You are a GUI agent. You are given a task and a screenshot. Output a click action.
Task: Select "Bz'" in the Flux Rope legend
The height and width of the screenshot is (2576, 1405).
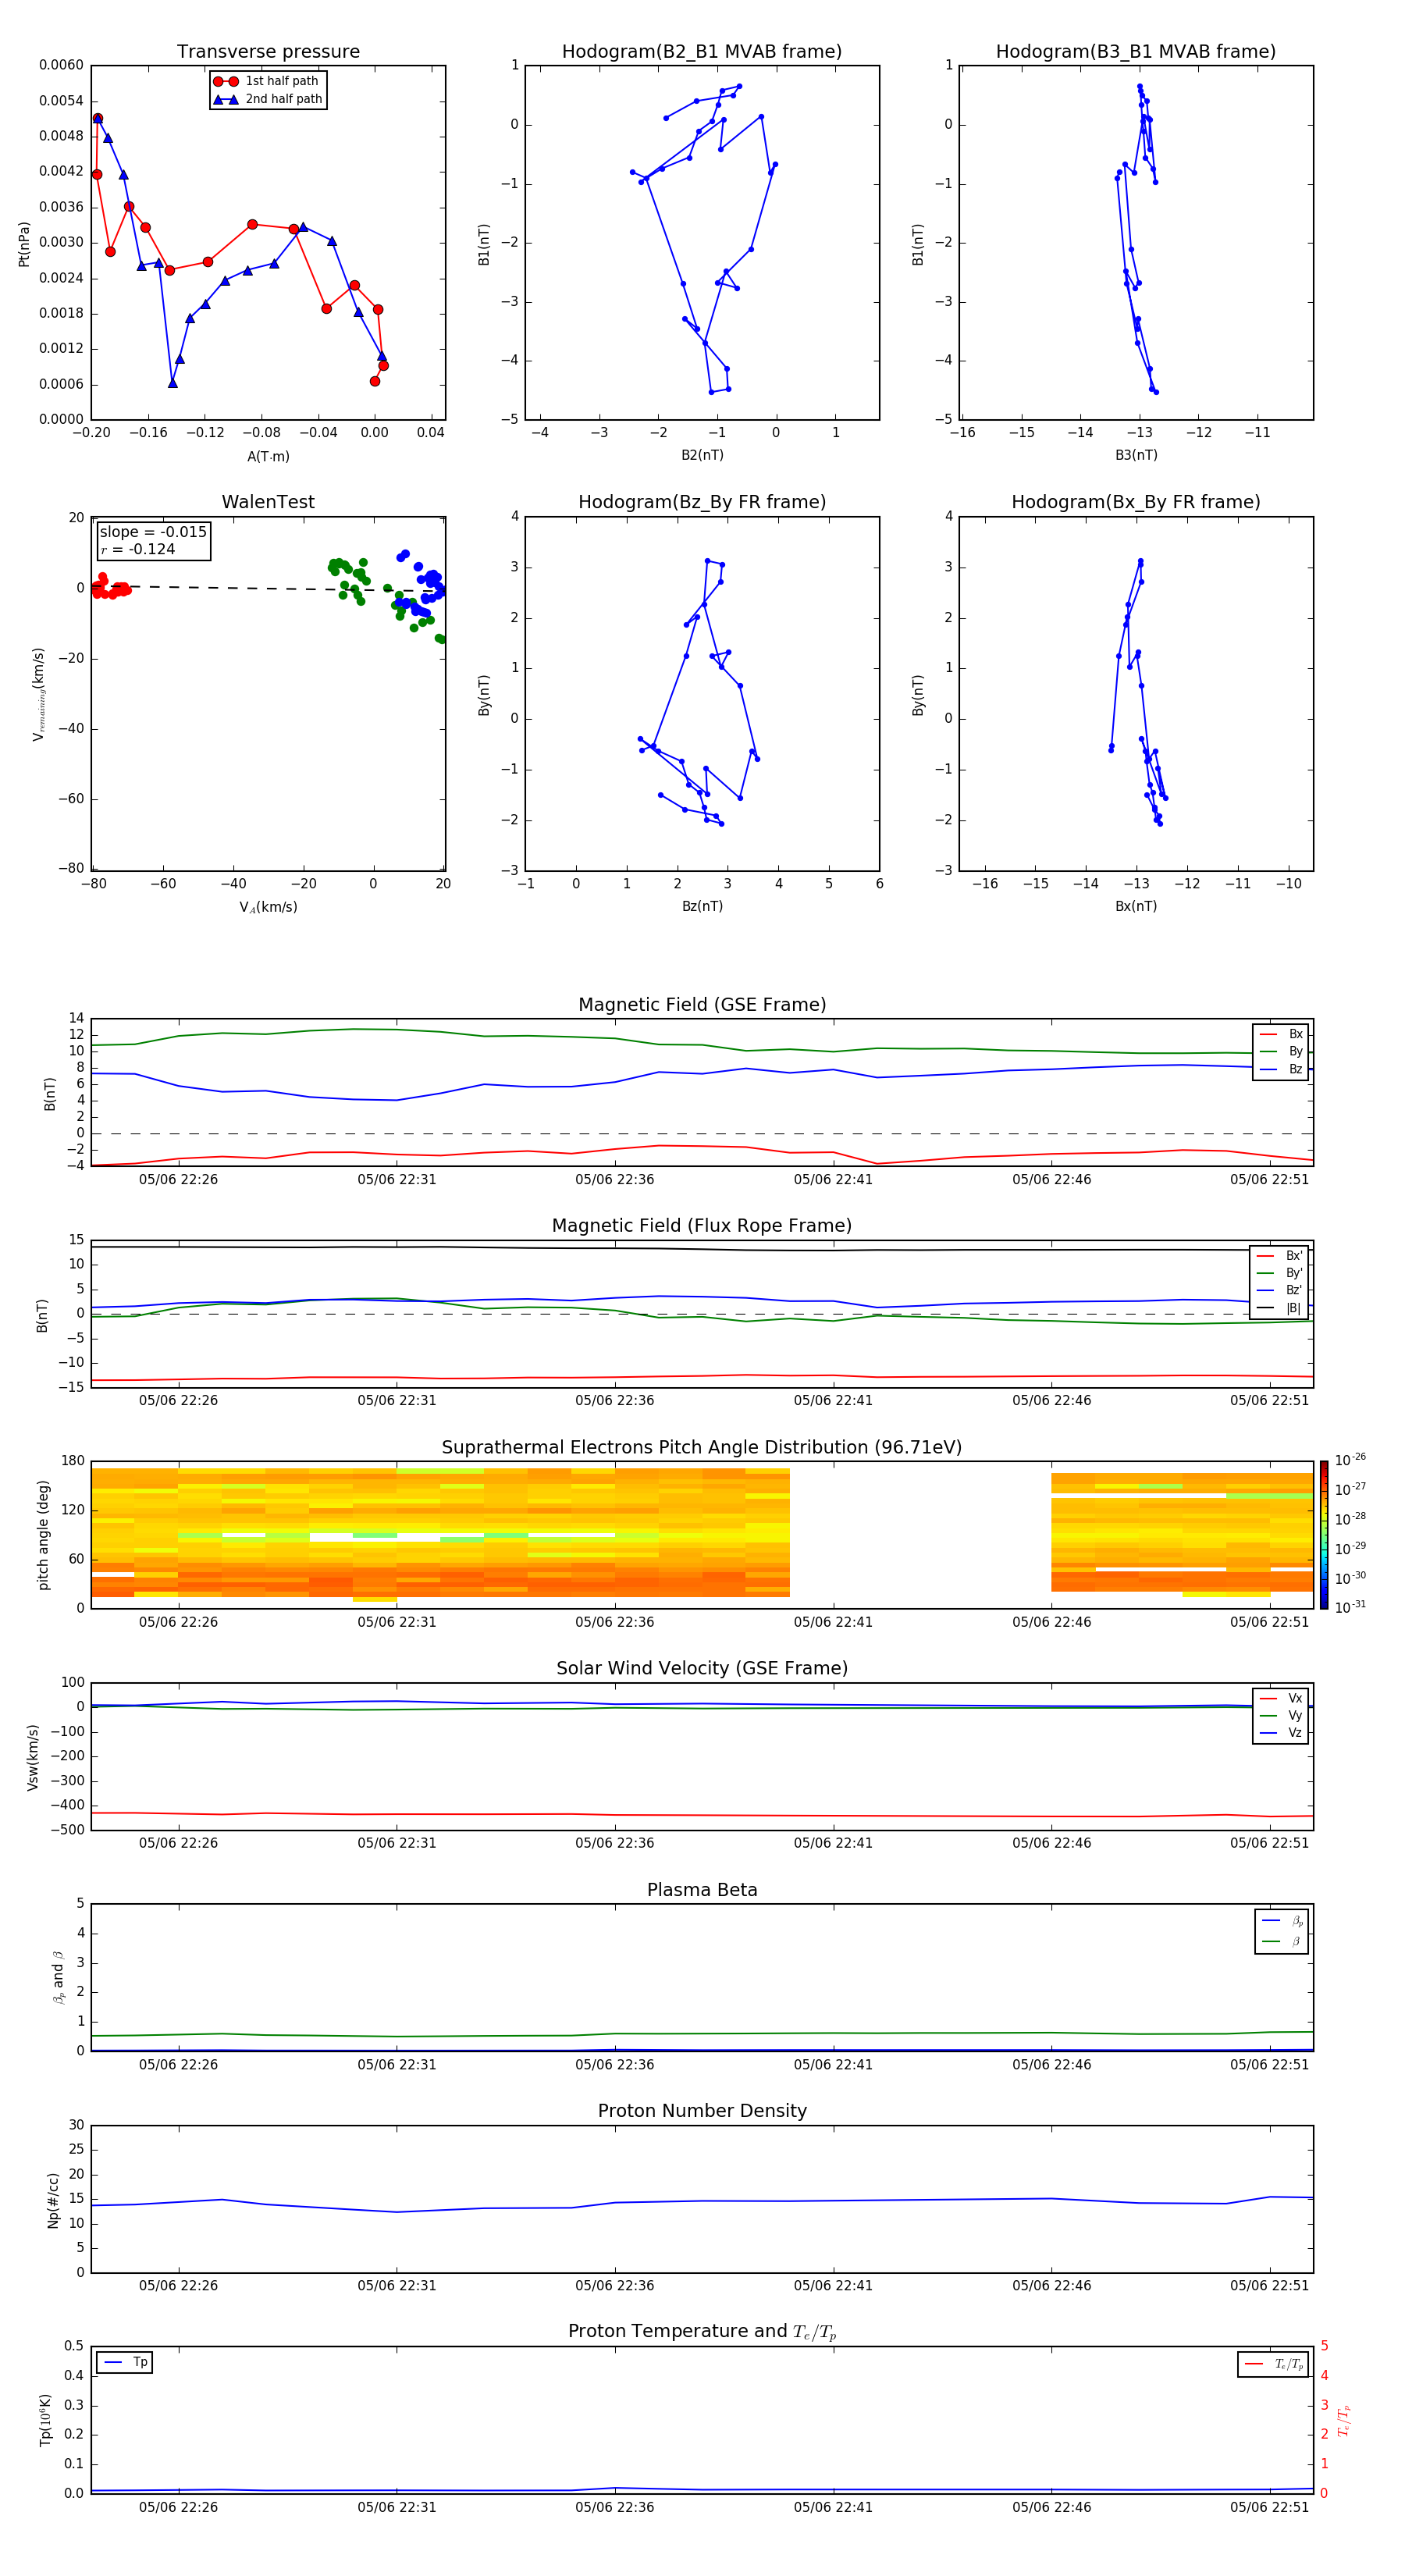point(1280,1290)
